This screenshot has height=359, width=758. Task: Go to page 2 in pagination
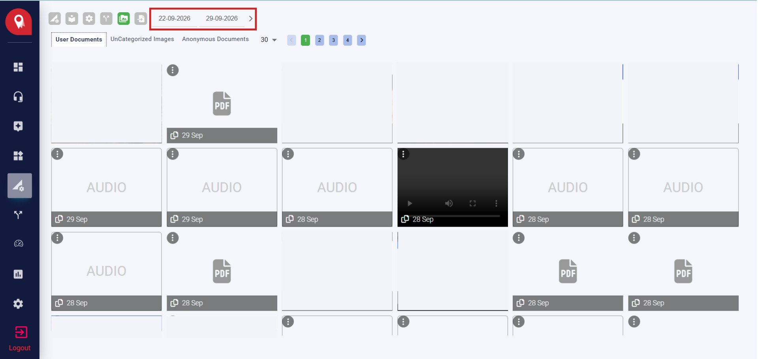[x=320, y=40]
